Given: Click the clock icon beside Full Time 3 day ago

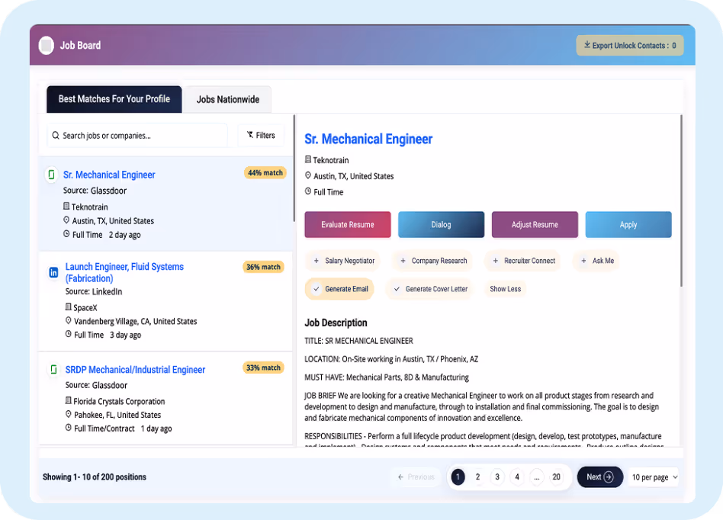Looking at the screenshot, I should pyautogui.click(x=68, y=334).
